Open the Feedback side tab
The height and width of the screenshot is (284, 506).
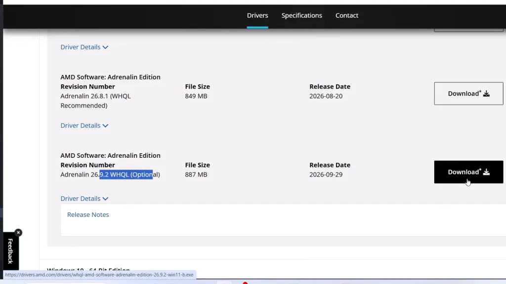(x=10, y=251)
